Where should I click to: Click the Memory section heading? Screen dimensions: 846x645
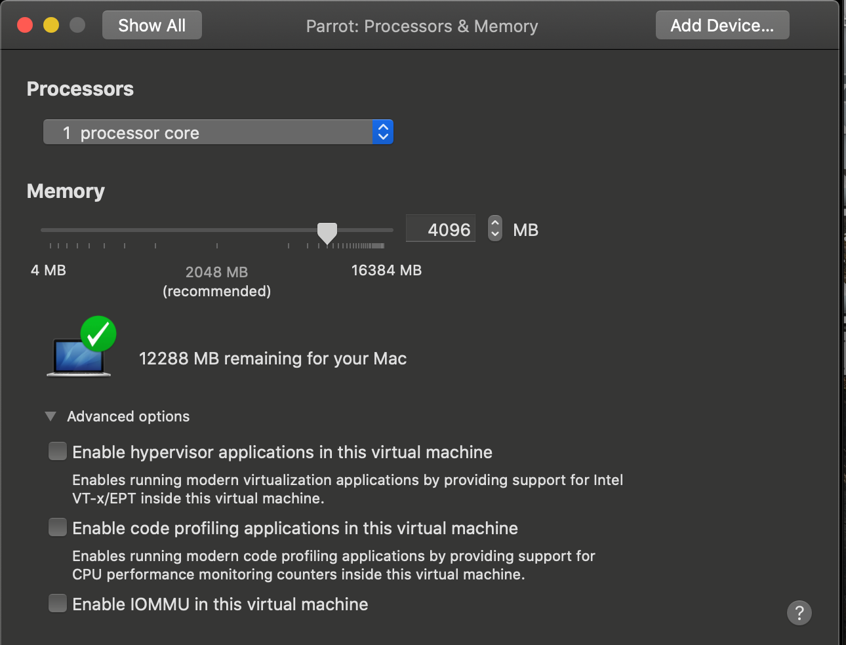pyautogui.click(x=66, y=191)
